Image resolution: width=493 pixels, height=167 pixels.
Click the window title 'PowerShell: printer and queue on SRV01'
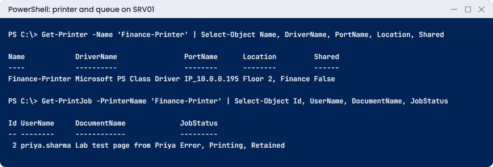81,9
